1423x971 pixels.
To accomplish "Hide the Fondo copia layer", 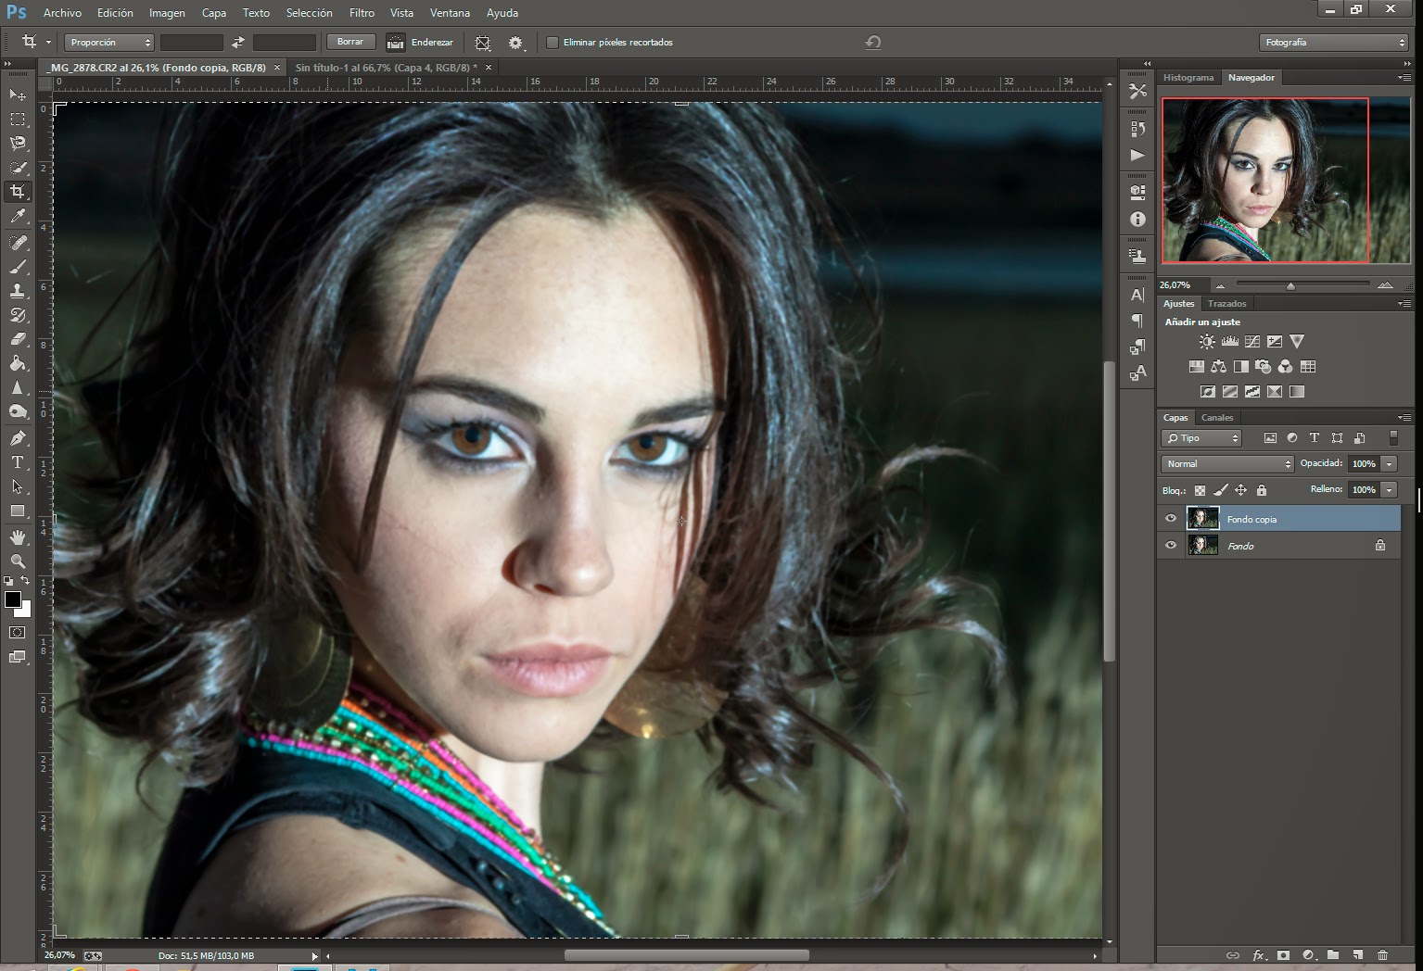I will tap(1171, 519).
